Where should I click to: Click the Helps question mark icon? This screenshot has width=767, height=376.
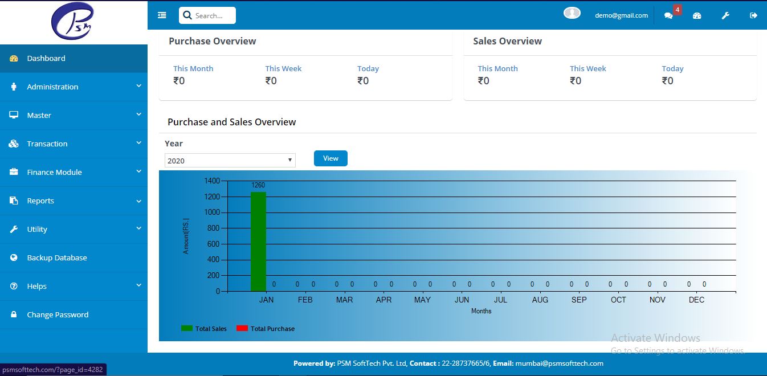[14, 286]
